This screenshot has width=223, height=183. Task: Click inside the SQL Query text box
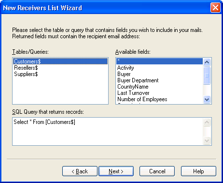point(108,131)
